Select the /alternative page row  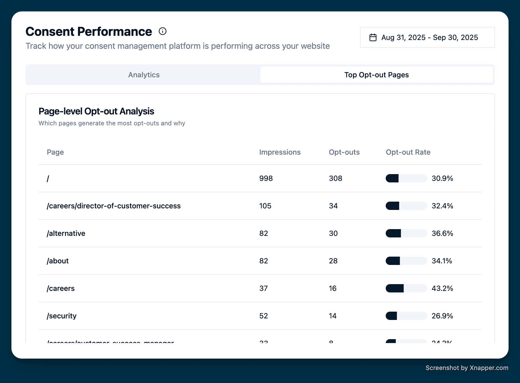tap(66, 233)
